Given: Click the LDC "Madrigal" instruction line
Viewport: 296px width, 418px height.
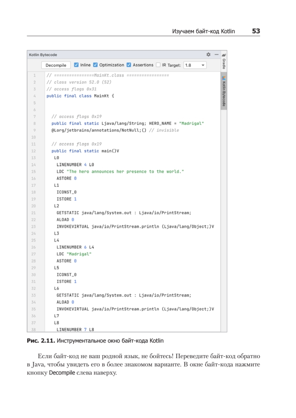Looking at the screenshot, I should pyautogui.click(x=74, y=254).
